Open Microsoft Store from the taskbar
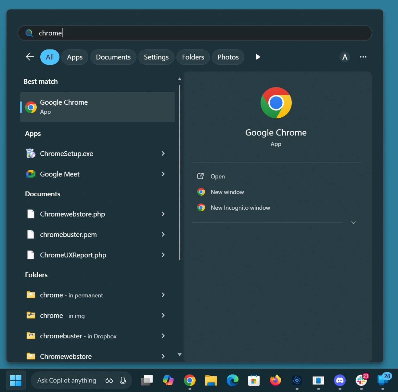398x392 pixels. [254, 380]
